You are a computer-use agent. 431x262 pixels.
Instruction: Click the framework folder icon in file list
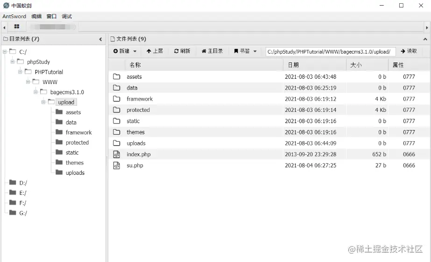point(117,99)
